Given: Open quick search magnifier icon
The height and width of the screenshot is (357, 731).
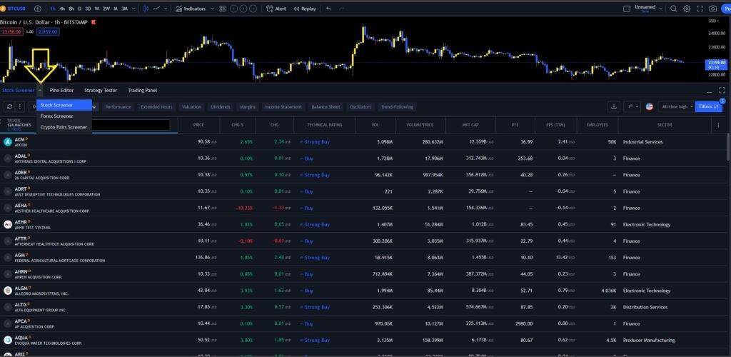Looking at the screenshot, I should [x=674, y=9].
